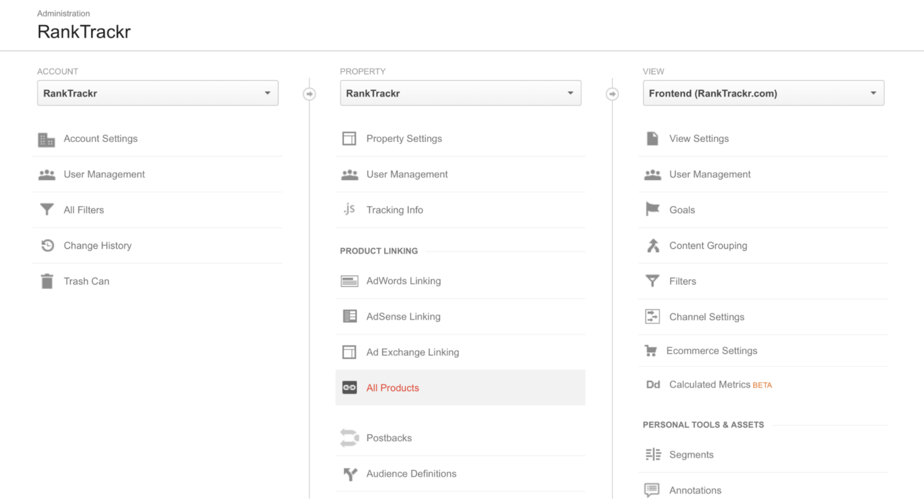
Task: Click the Ecommerce Settings cart icon
Action: pyautogui.click(x=651, y=351)
